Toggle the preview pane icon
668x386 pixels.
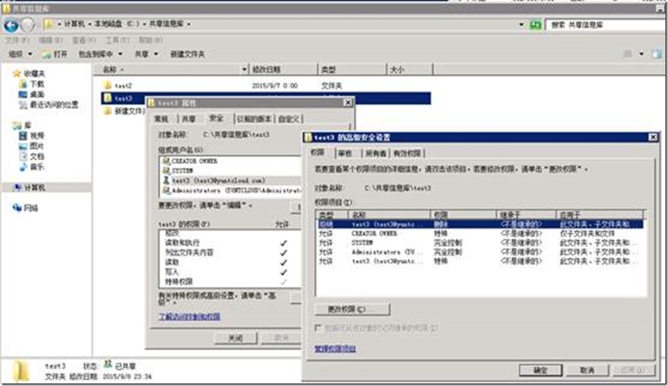click(x=658, y=54)
